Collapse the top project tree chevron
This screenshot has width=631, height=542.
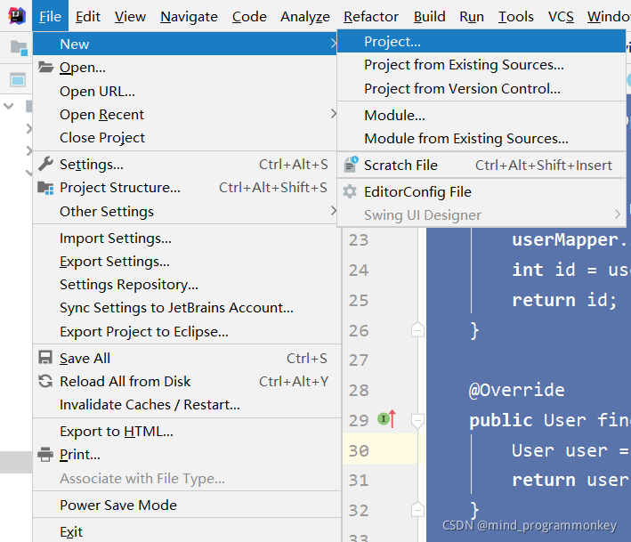(x=8, y=106)
